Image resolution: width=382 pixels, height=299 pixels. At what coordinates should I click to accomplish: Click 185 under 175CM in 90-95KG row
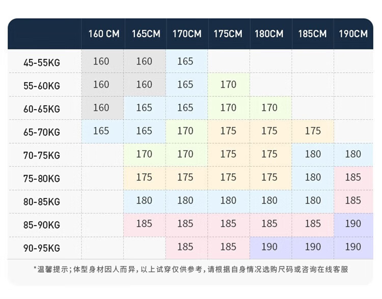(x=228, y=247)
